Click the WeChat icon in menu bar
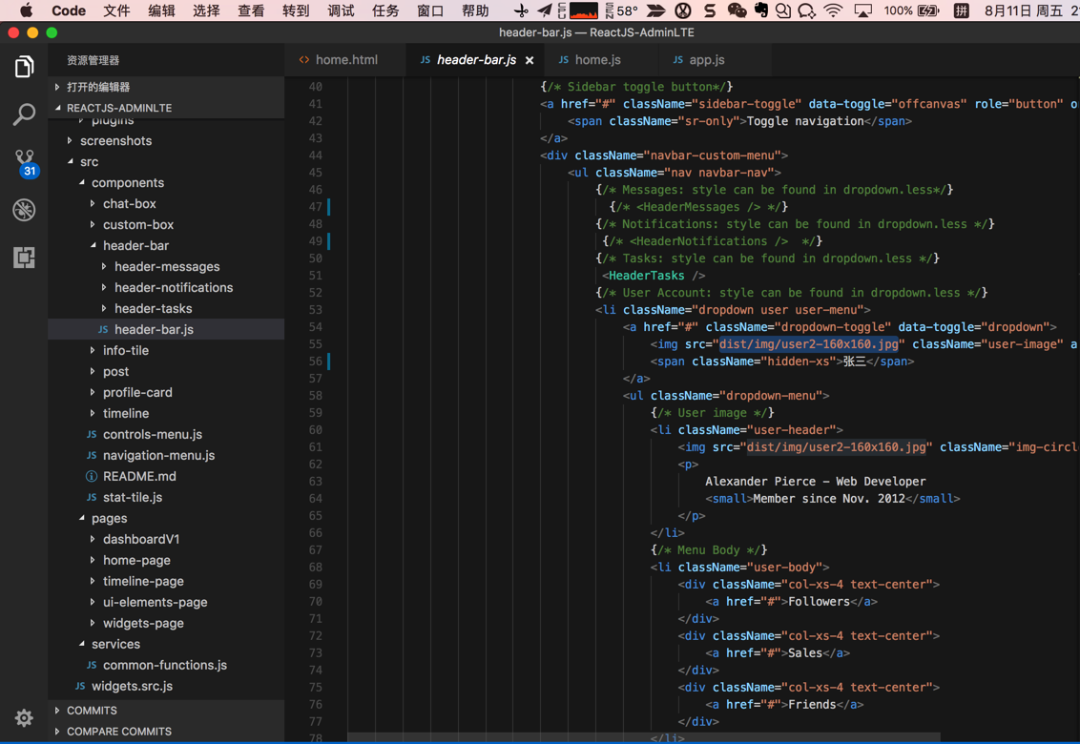Viewport: 1080px width, 744px height. click(737, 10)
